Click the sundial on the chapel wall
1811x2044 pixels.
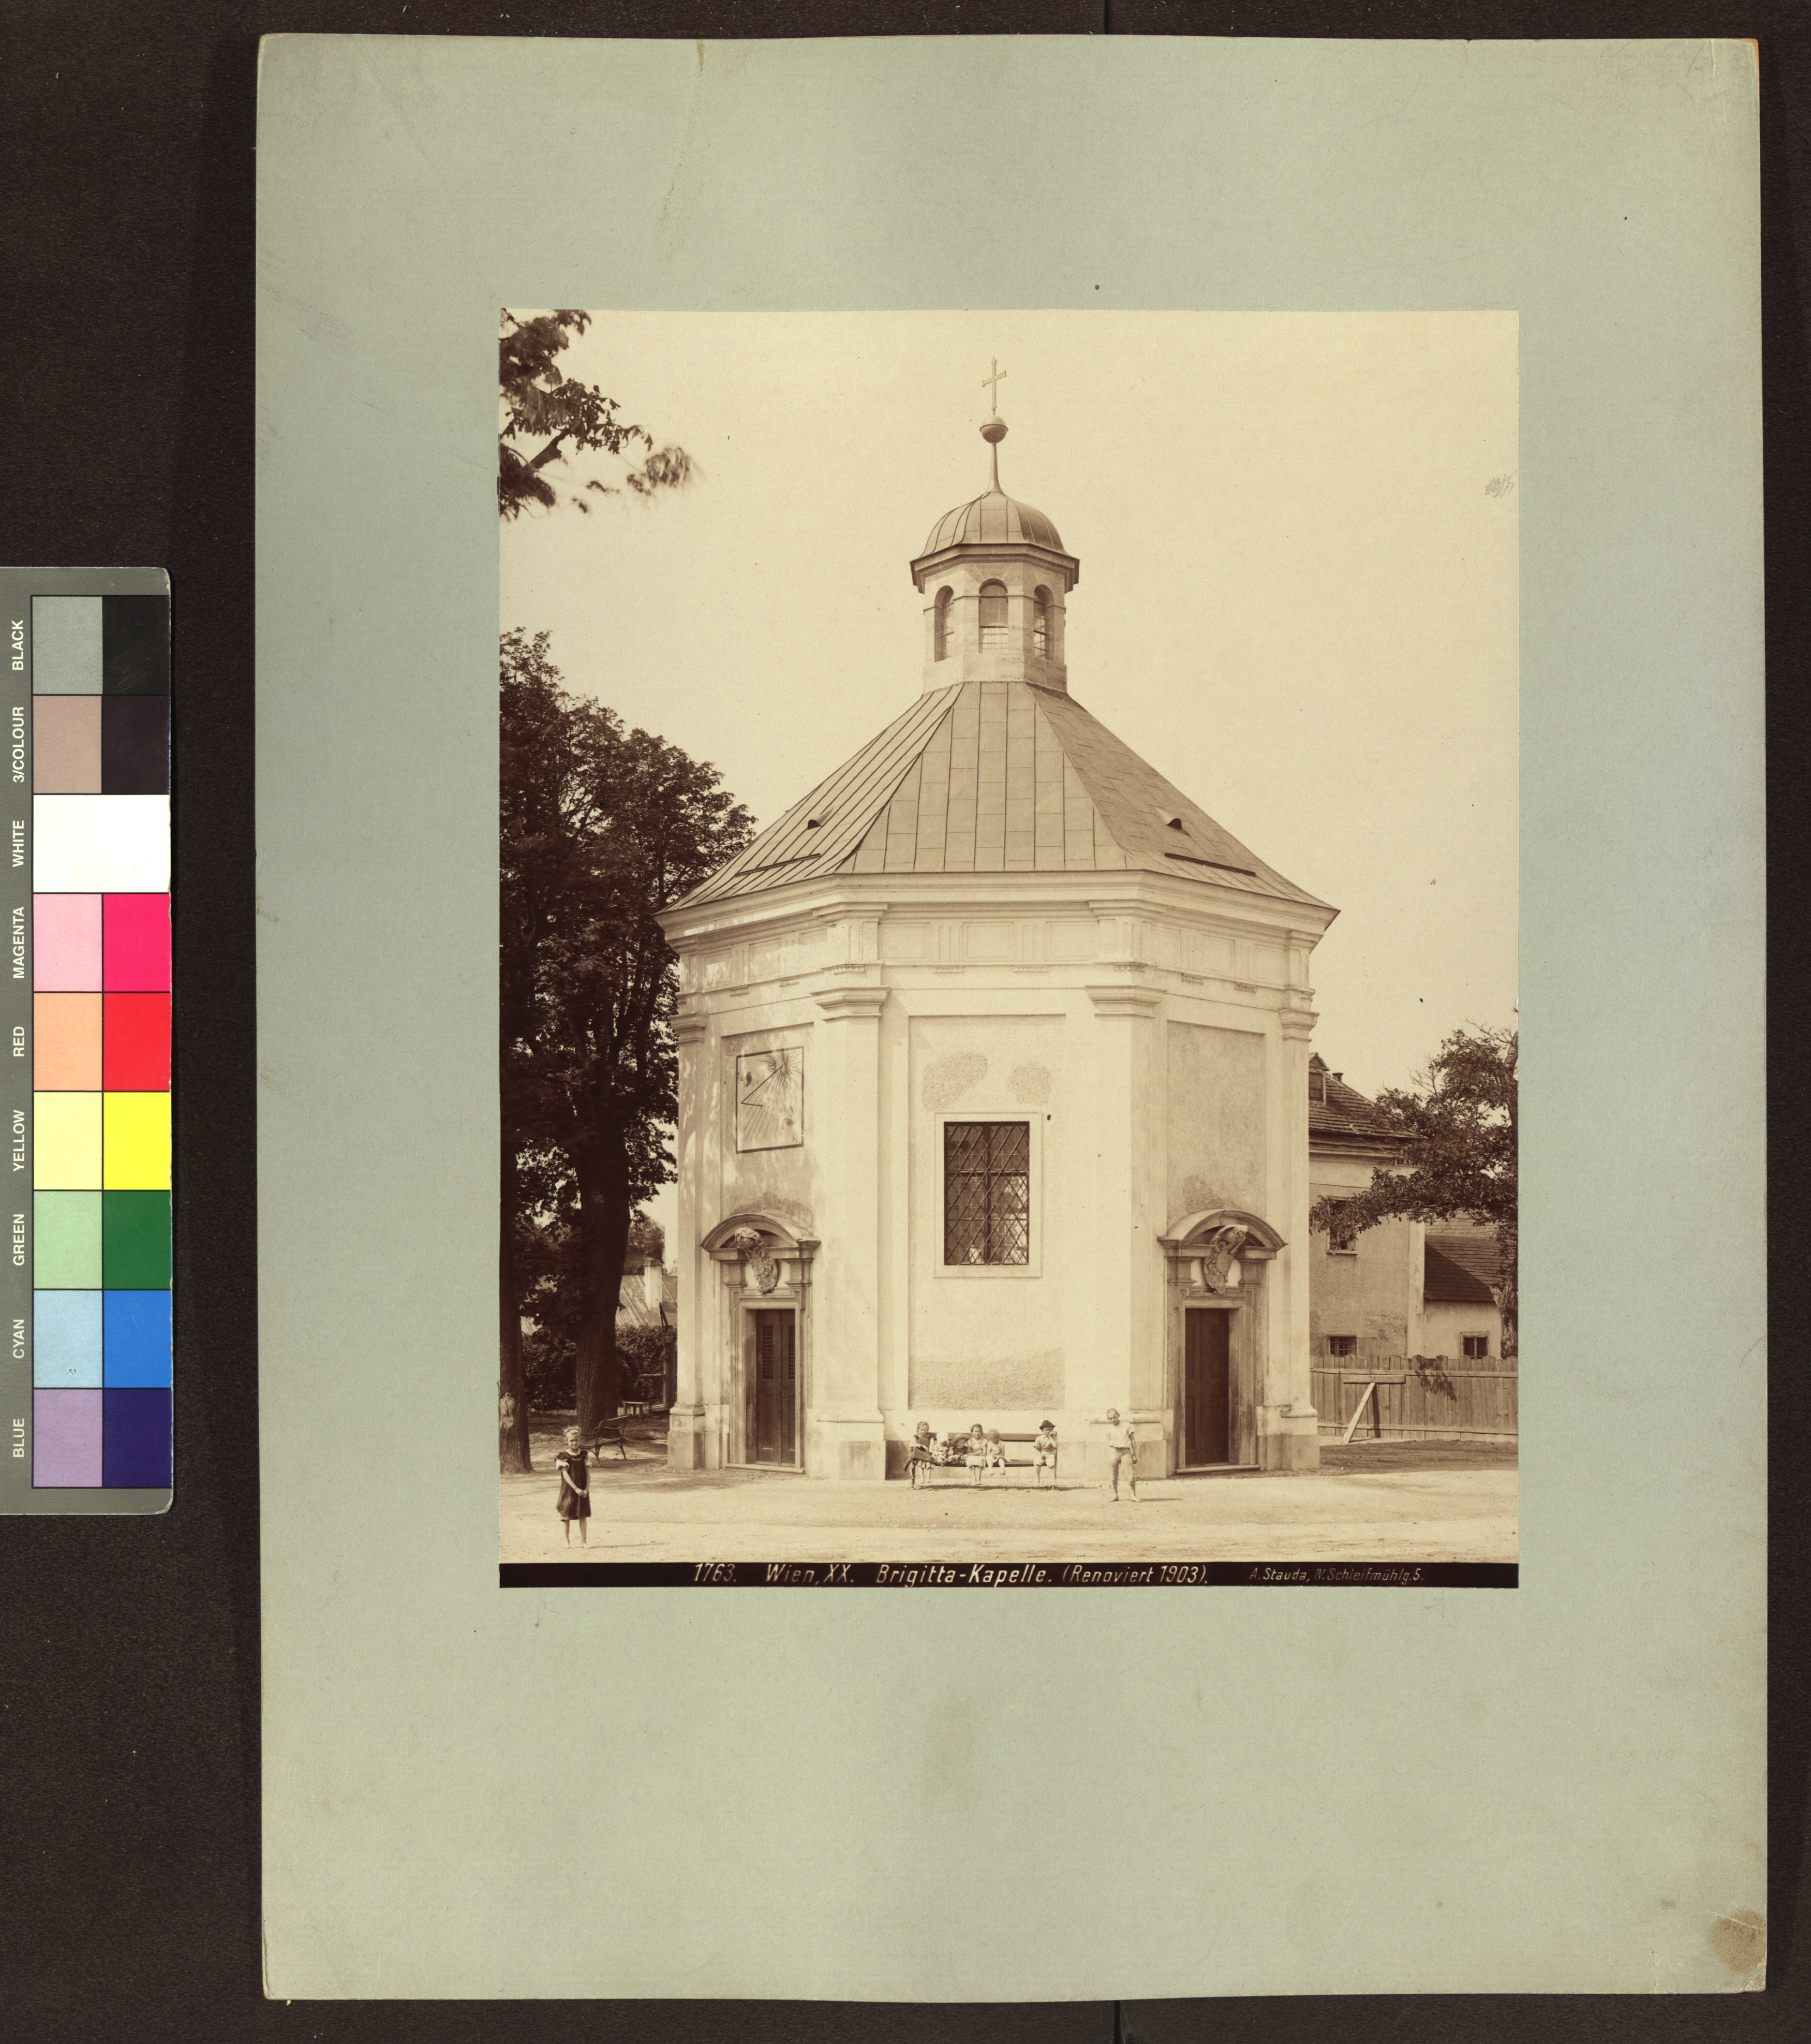(769, 1098)
